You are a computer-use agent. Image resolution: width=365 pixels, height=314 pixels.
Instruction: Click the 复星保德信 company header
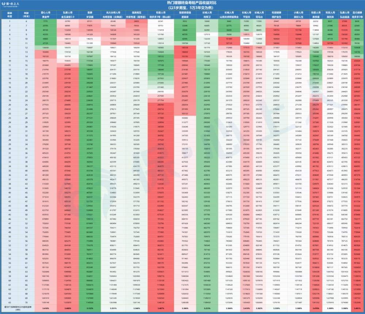click(x=185, y=12)
